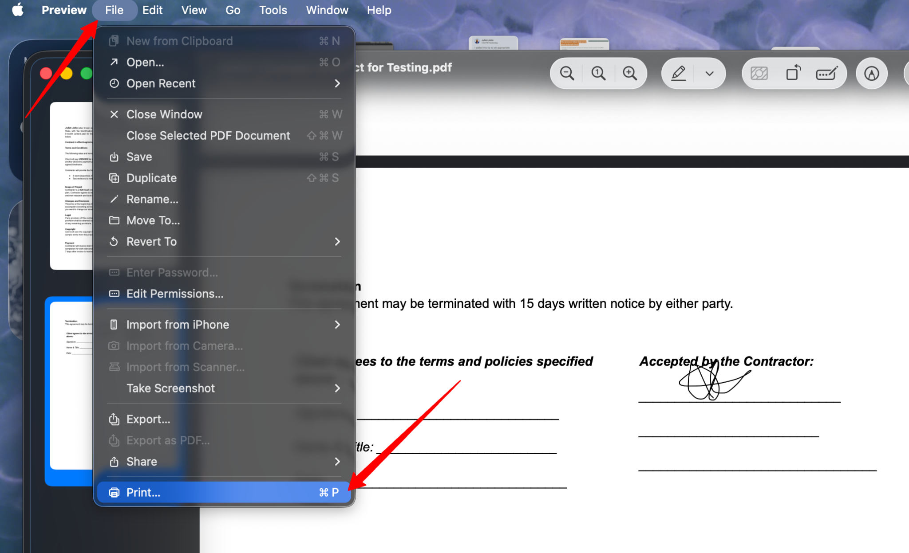Click the form filling toolbar icon

[826, 73]
